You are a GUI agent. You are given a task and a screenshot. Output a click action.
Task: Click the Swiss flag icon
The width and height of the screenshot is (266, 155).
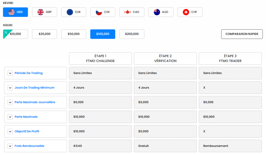[x=186, y=12]
